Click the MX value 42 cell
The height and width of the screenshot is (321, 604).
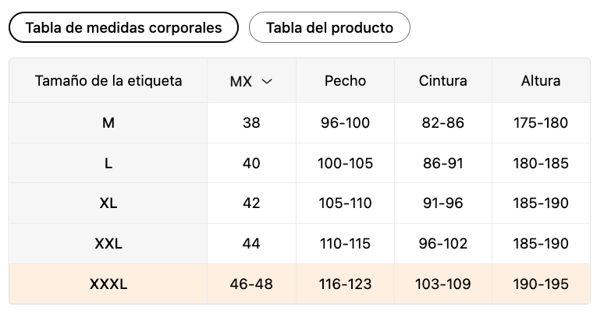[251, 203]
